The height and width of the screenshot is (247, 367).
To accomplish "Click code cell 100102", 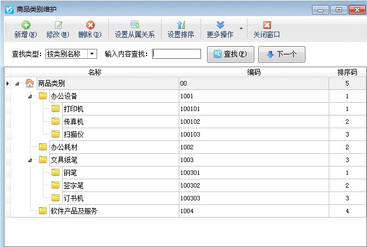I will (254, 122).
